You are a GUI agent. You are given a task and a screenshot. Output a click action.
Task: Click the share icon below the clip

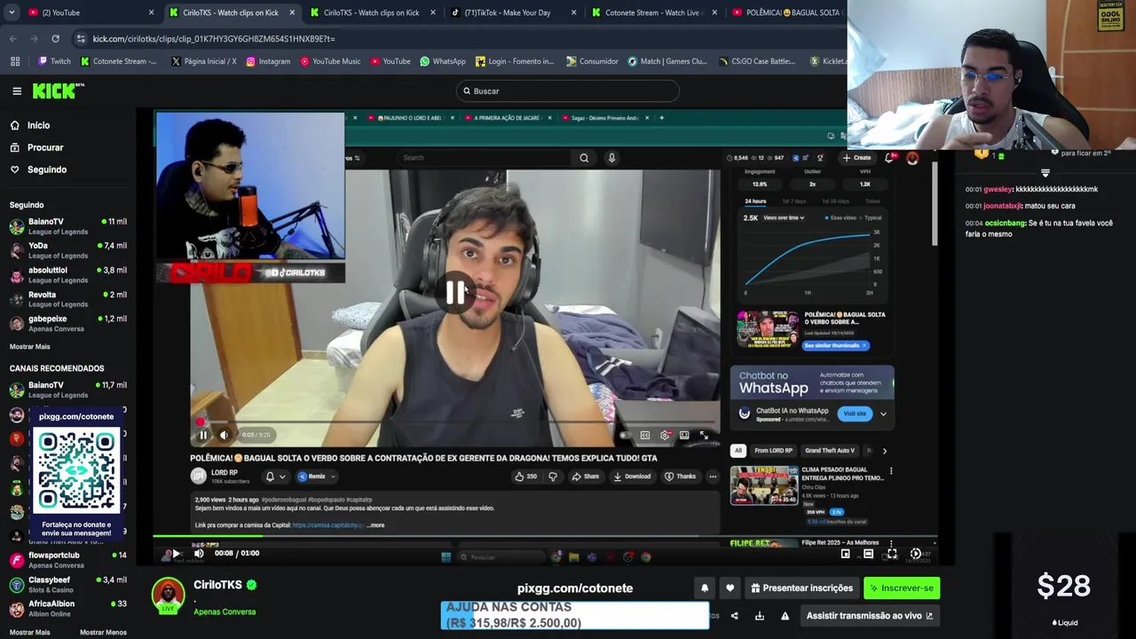pos(734,616)
